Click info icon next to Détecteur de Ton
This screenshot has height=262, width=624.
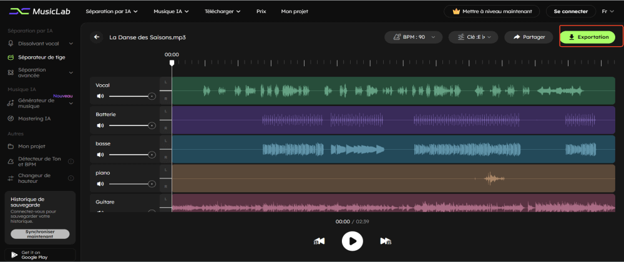(71, 162)
